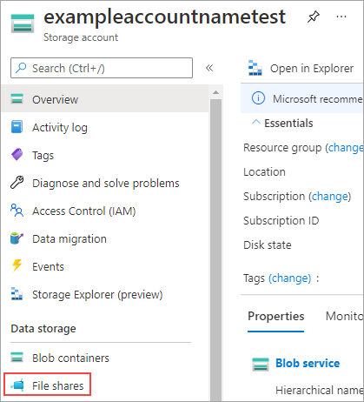The height and width of the screenshot is (402, 364).
Task: Open the more options ellipsis menu
Action: point(341,17)
